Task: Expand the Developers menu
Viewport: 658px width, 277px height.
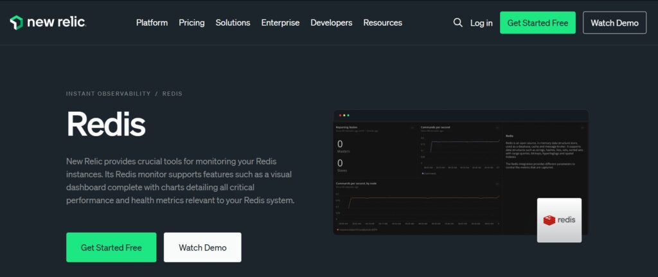Action: (331, 22)
